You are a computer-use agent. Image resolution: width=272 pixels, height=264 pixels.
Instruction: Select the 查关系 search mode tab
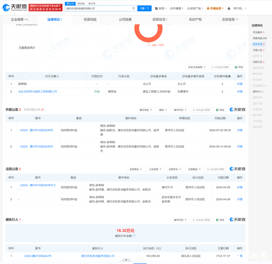tap(92, 3)
